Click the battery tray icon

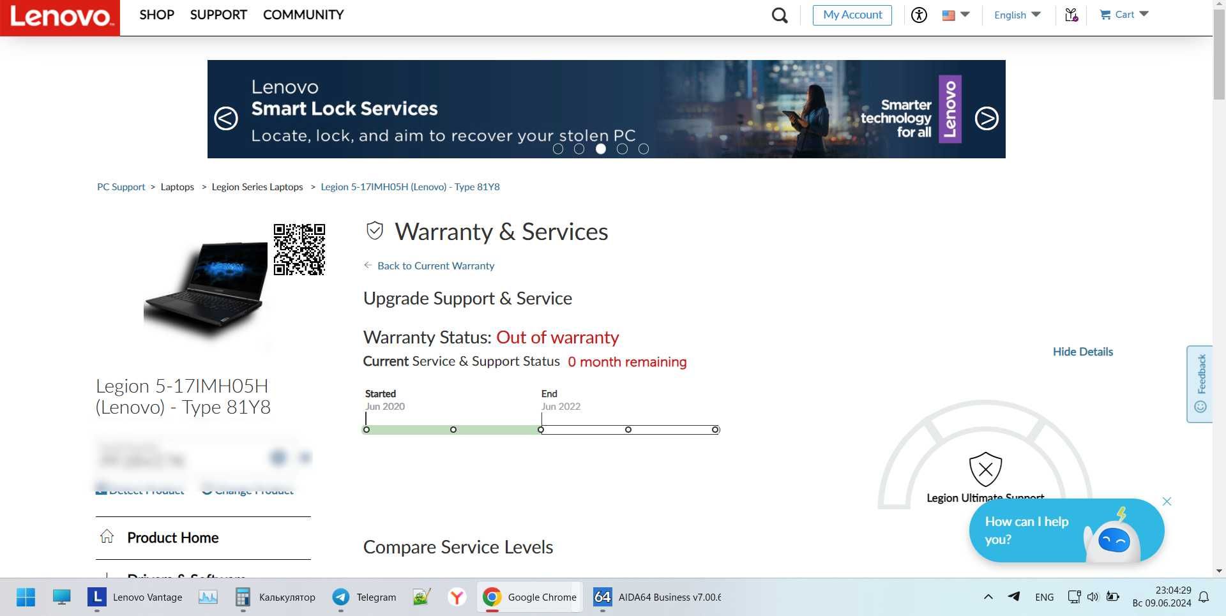[x=1112, y=597]
